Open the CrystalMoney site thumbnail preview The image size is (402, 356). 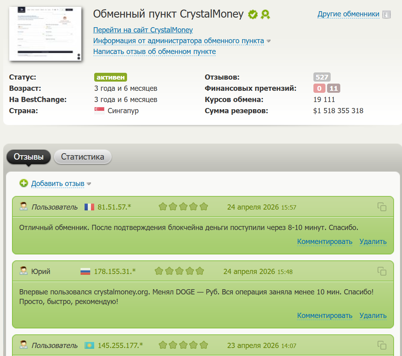pyautogui.click(x=45, y=34)
